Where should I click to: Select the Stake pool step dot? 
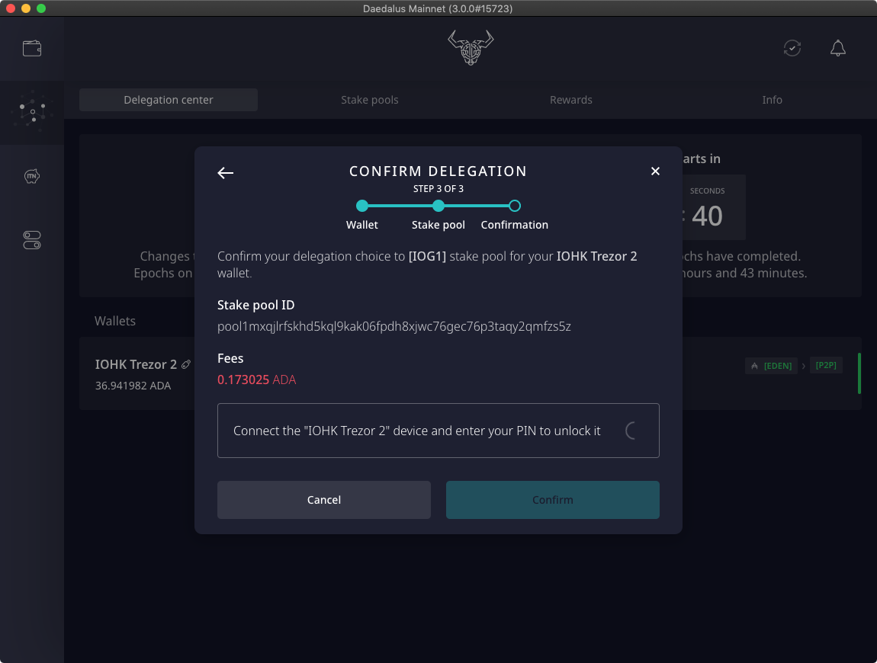(x=438, y=206)
